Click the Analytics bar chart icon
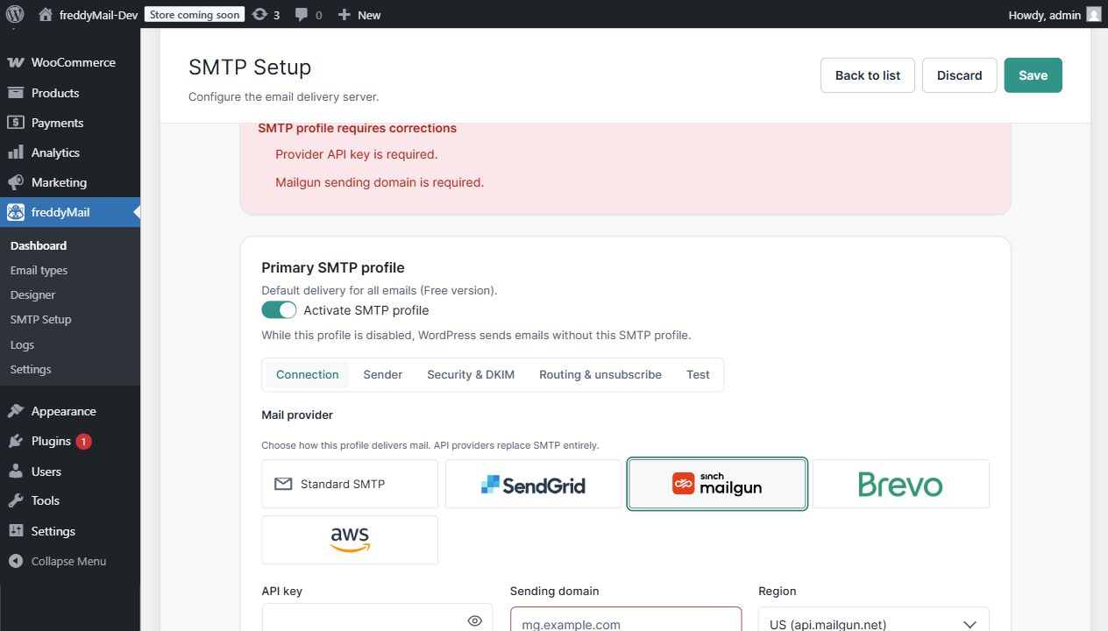The width and height of the screenshot is (1108, 631). tap(15, 152)
